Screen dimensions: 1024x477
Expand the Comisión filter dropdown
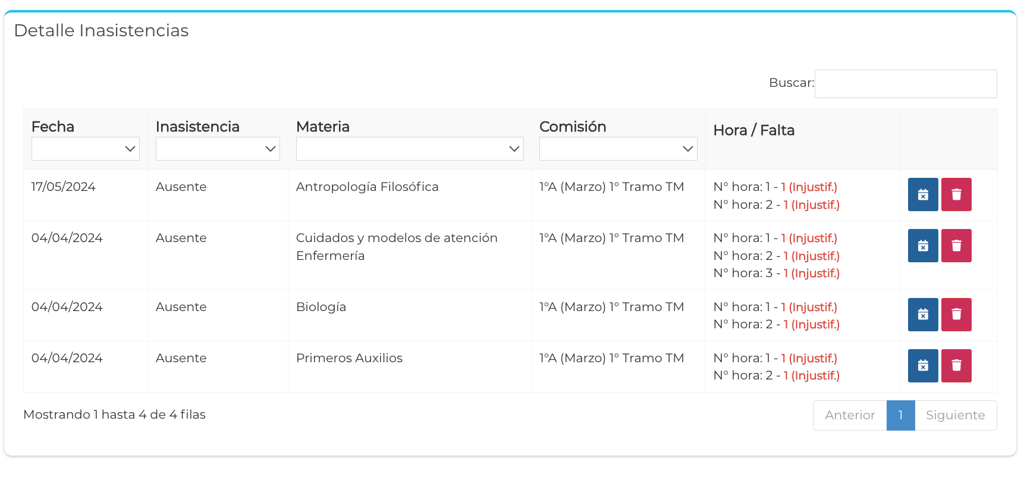(x=618, y=149)
